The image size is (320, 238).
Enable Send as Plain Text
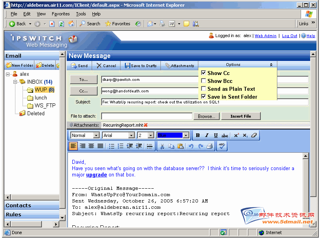point(203,89)
